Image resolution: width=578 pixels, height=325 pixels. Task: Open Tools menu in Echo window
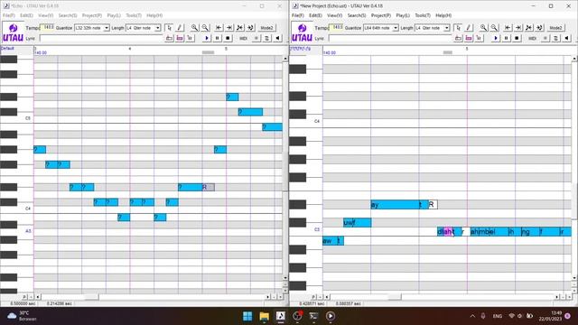click(134, 15)
